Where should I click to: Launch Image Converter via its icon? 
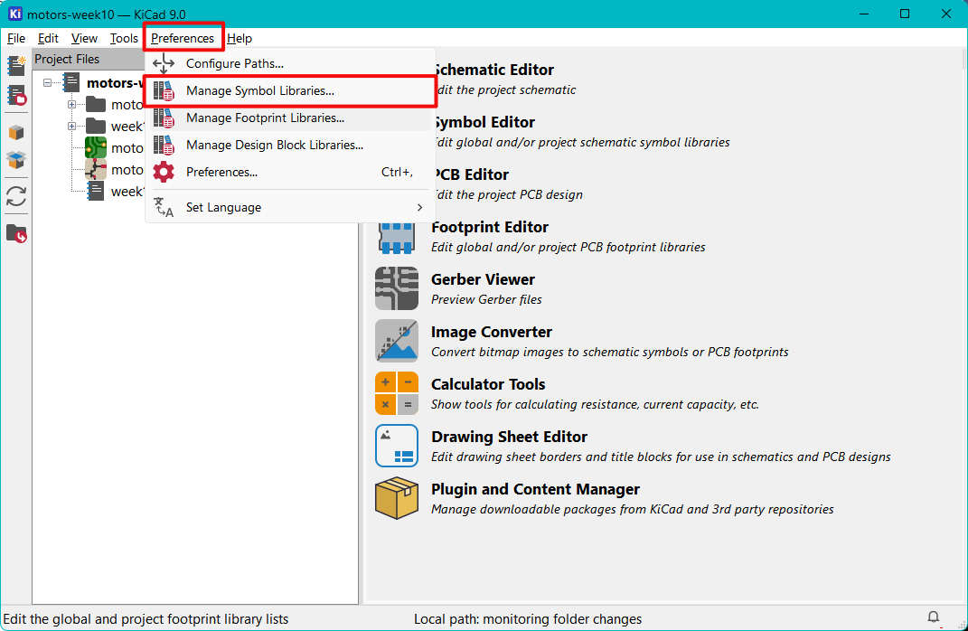click(397, 341)
